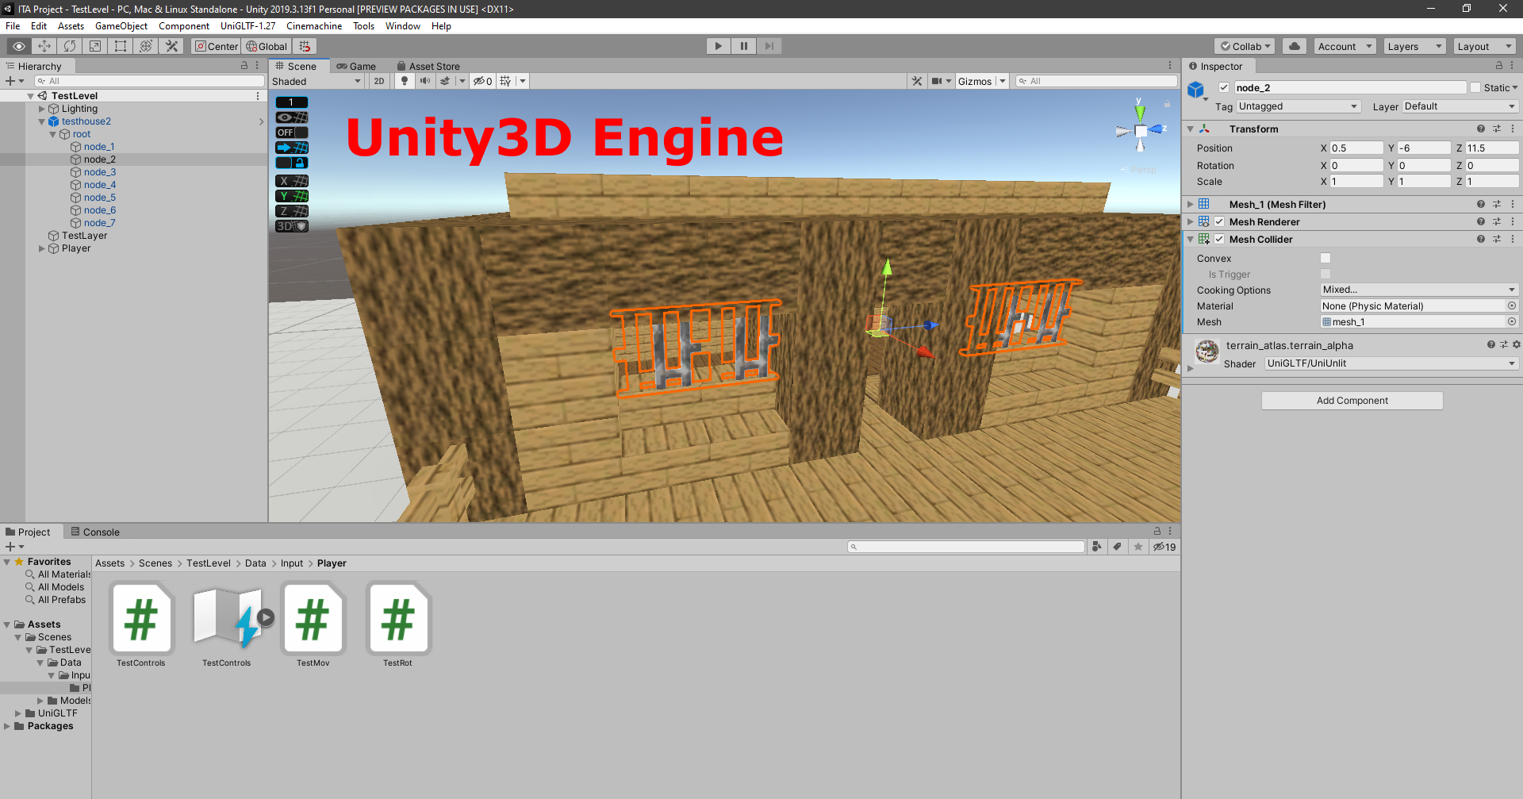Click the scene camera settings icon
The image size is (1523, 799).
937,81
